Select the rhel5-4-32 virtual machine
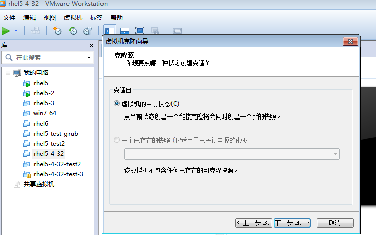The height and width of the screenshot is (235, 376). 49,154
